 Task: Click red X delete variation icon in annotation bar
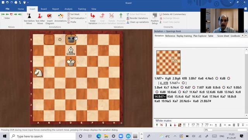point(162,125)
